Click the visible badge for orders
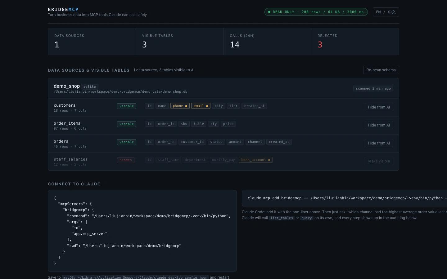This screenshot has height=279, width=447. tap(127, 142)
